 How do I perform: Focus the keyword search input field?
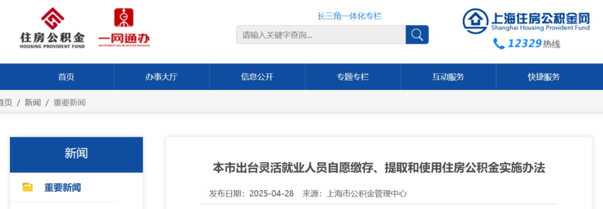click(x=320, y=35)
